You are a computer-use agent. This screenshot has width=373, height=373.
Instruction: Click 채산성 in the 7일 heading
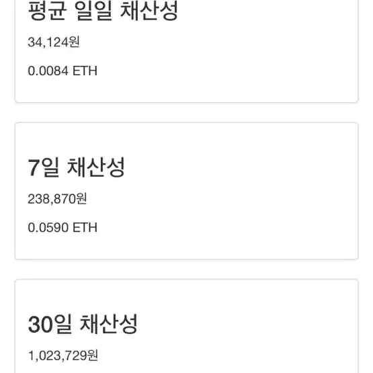coord(96,167)
